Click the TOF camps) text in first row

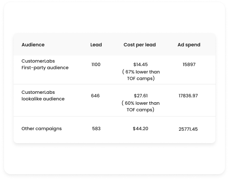pyautogui.click(x=141, y=78)
